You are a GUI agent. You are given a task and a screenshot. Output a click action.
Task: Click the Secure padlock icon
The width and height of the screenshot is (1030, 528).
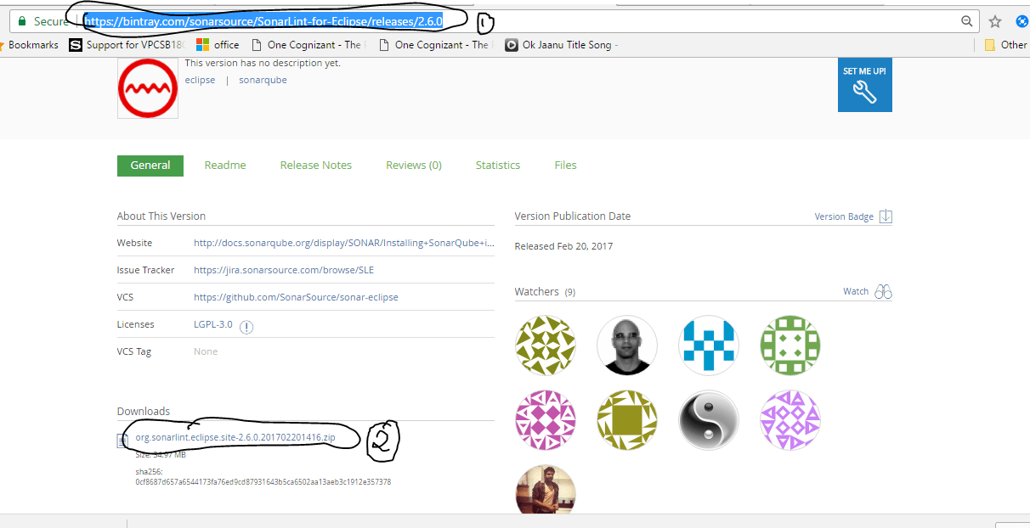[x=22, y=21]
